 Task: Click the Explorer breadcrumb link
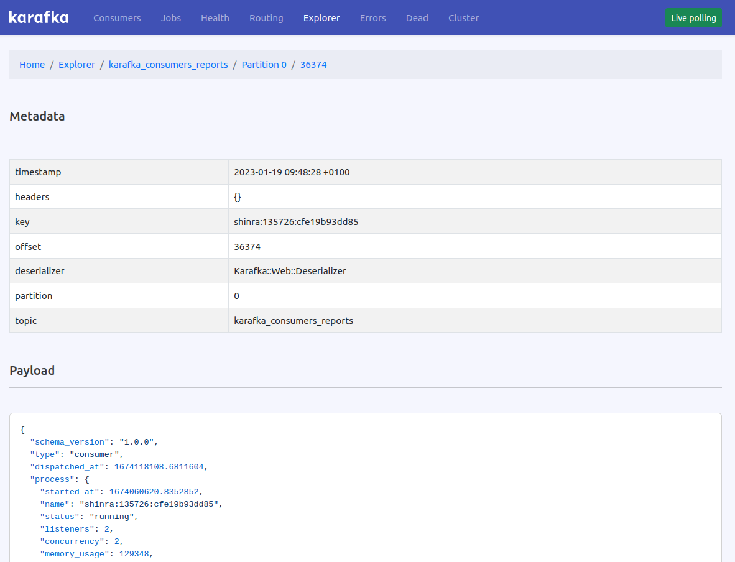[x=77, y=65]
